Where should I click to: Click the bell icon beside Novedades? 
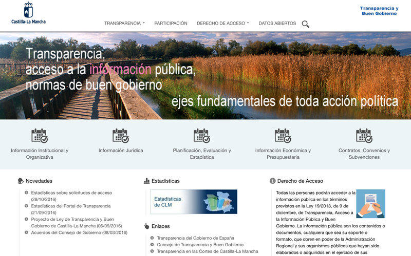tap(21, 181)
